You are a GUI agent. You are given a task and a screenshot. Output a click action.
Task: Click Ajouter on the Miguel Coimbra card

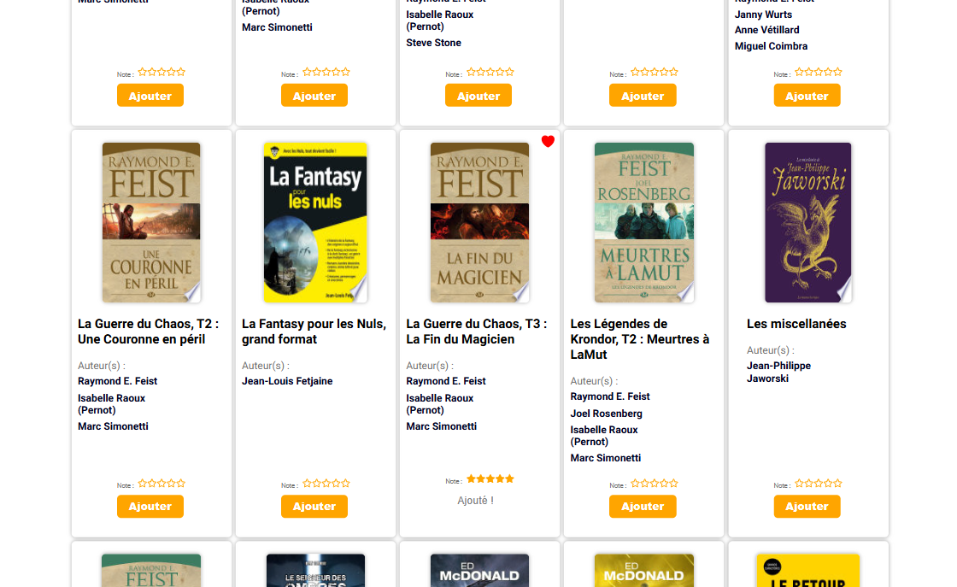pyautogui.click(x=807, y=96)
